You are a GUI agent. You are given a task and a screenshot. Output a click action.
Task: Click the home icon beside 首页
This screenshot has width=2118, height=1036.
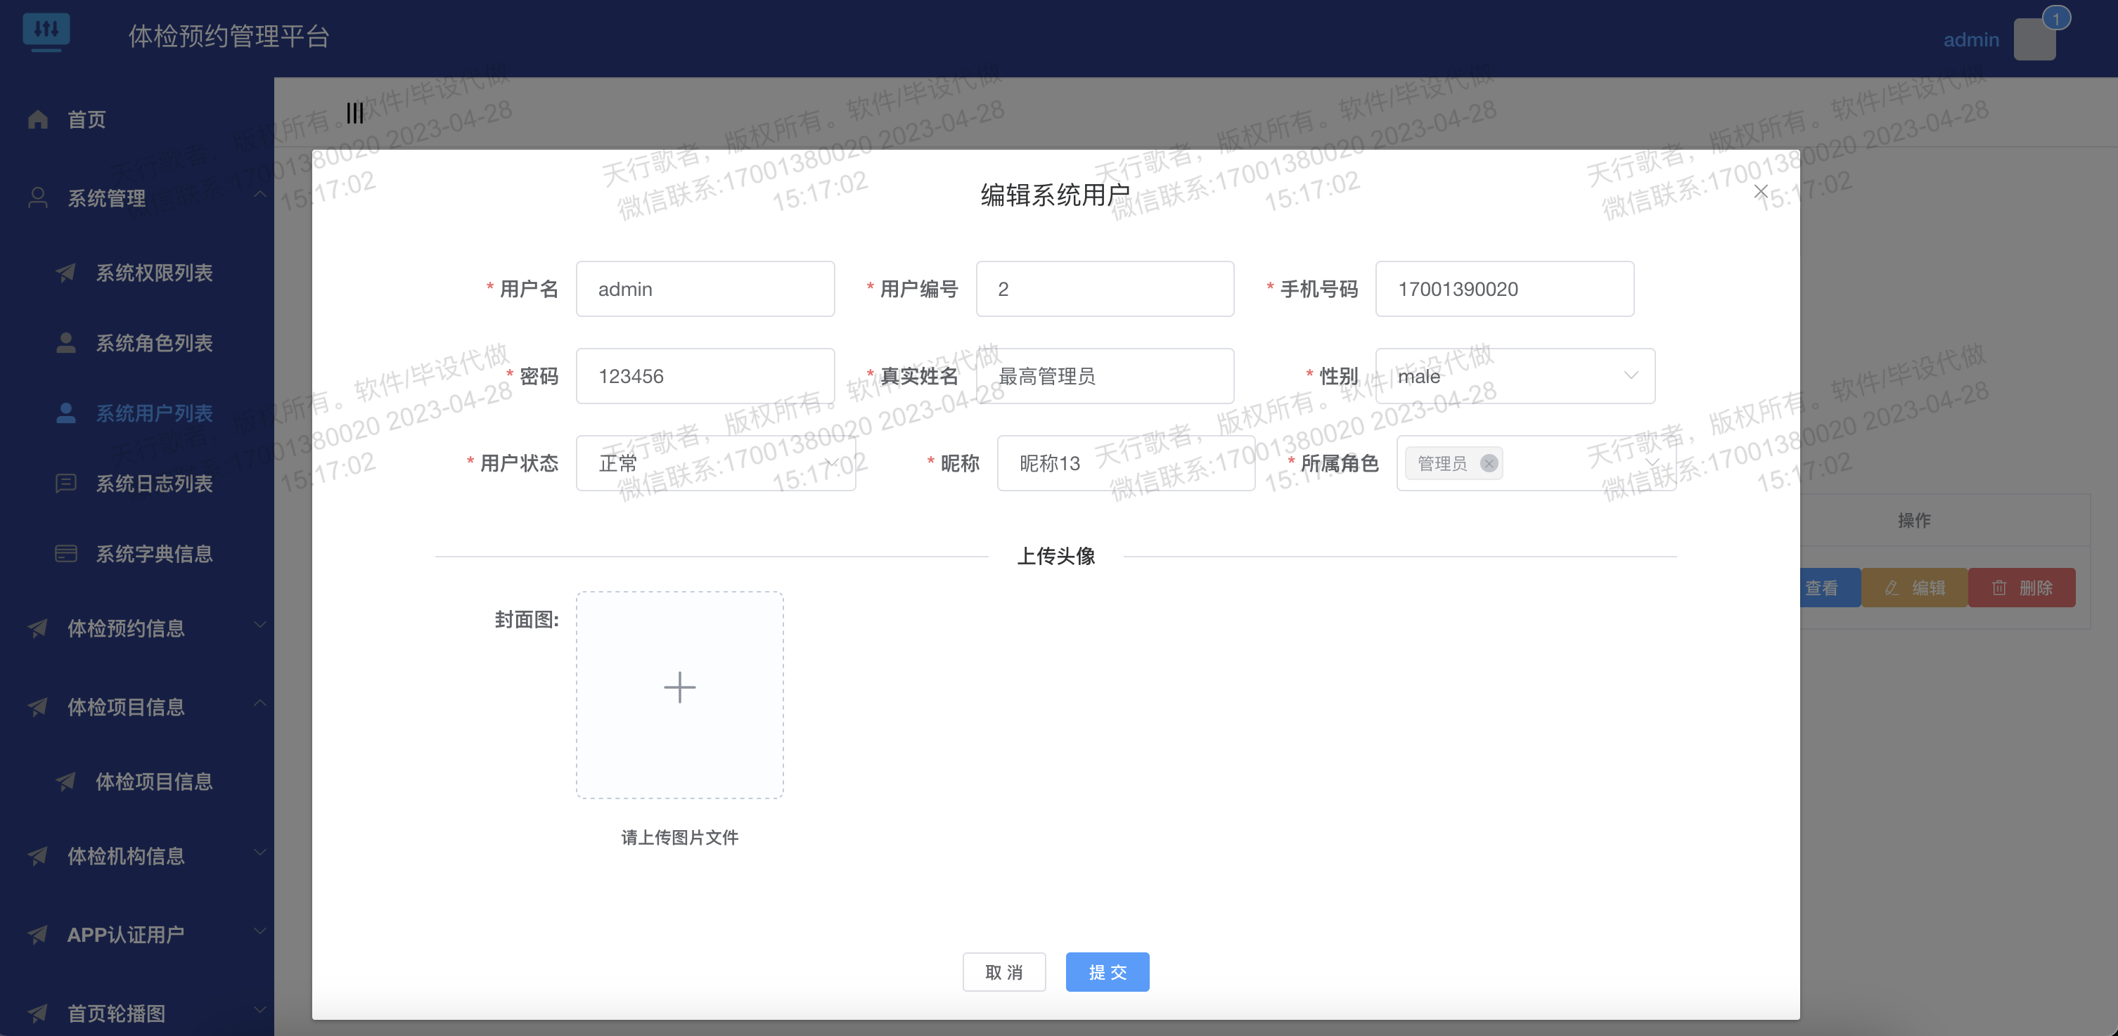pyautogui.click(x=38, y=120)
